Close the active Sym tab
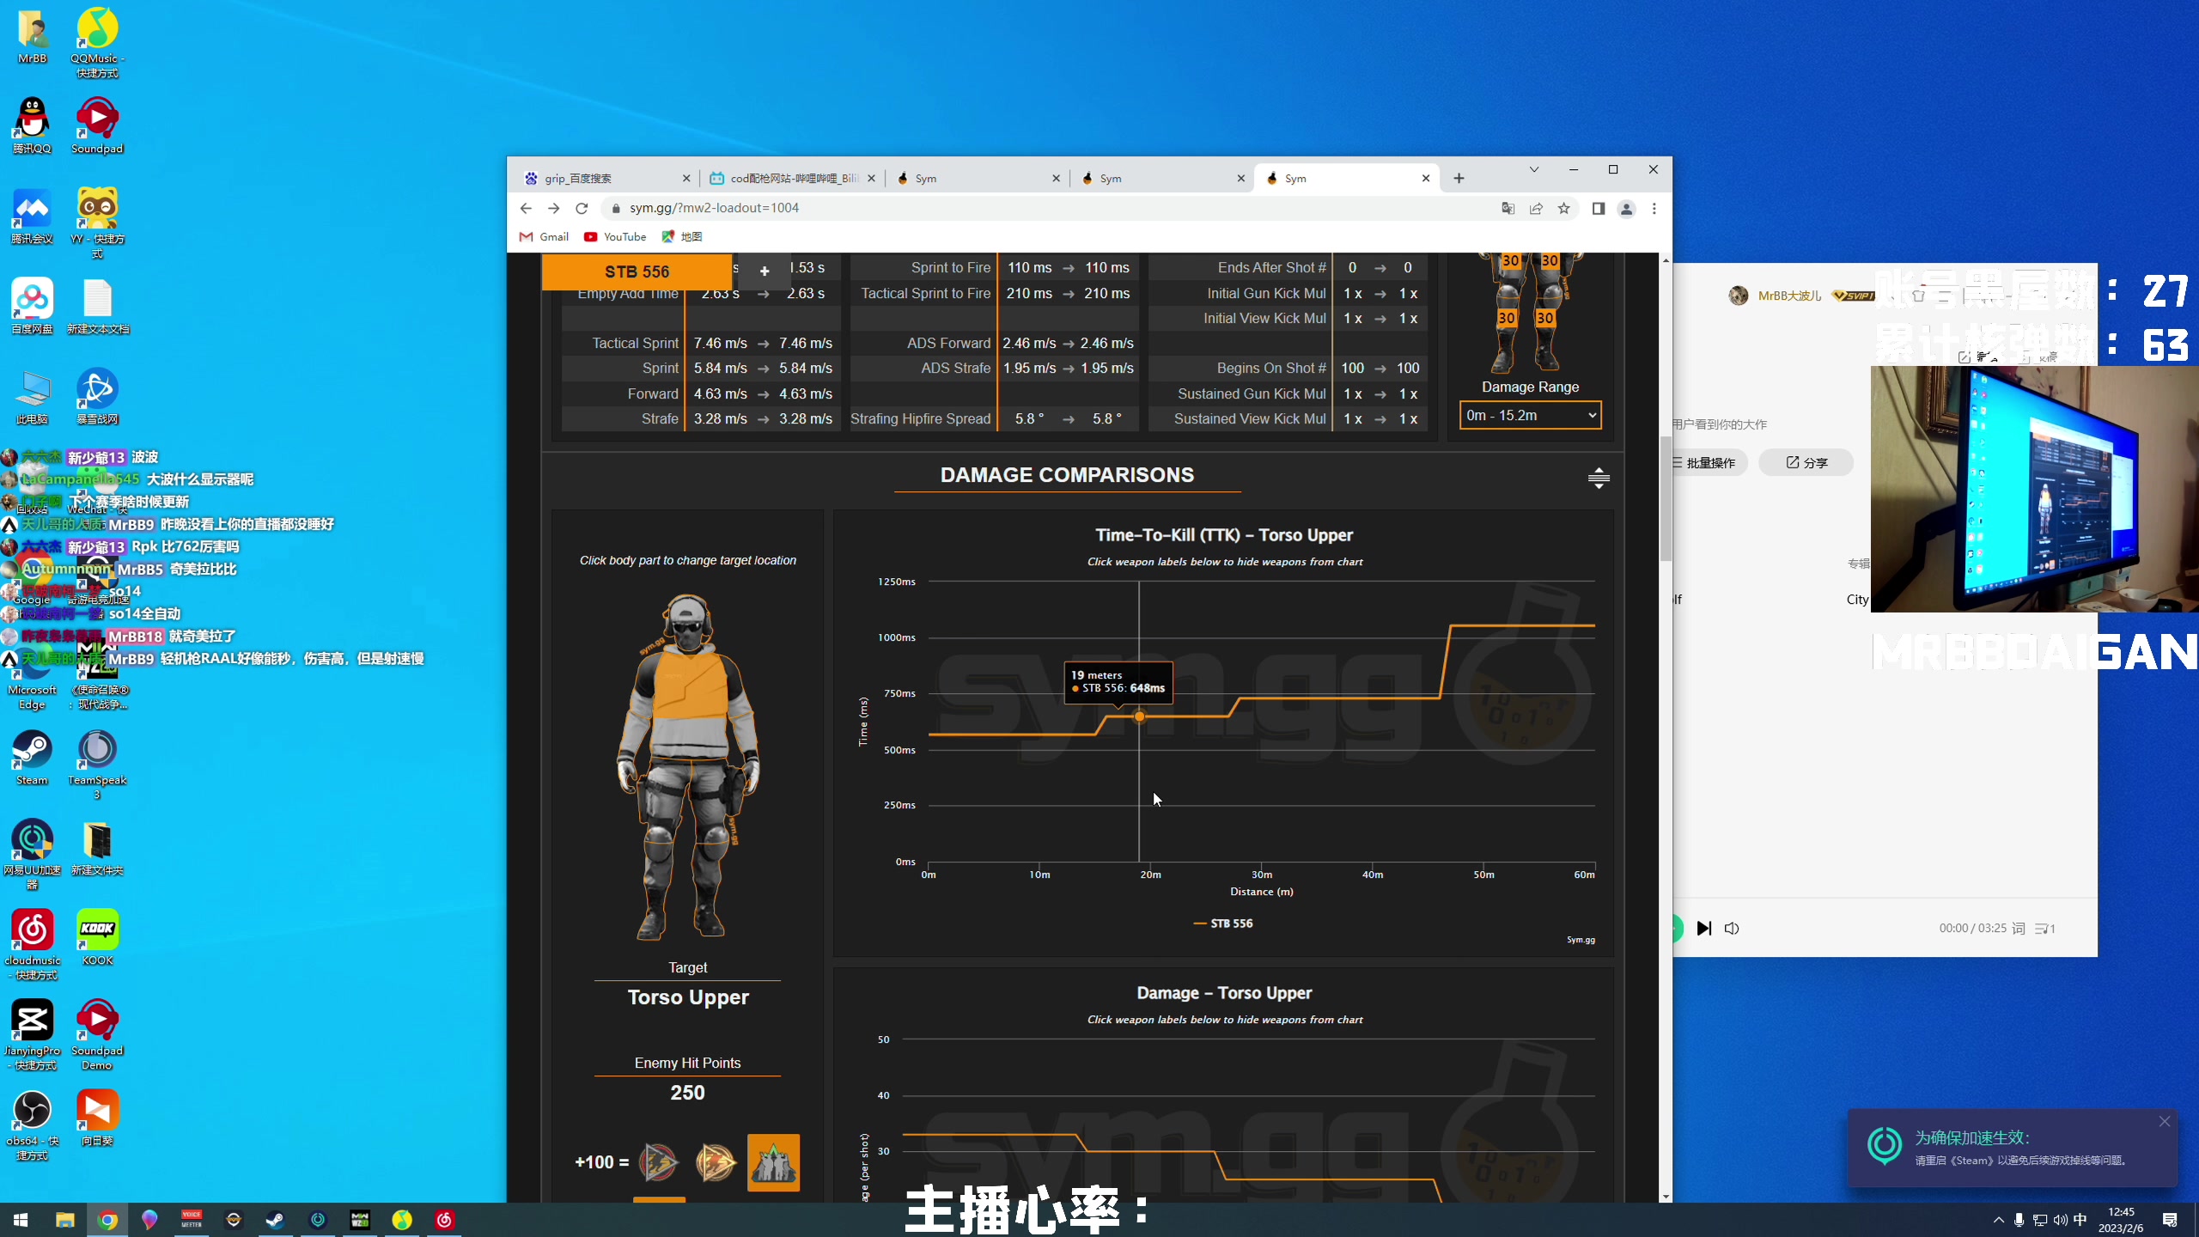Viewport: 2199px width, 1237px height. (x=1426, y=178)
